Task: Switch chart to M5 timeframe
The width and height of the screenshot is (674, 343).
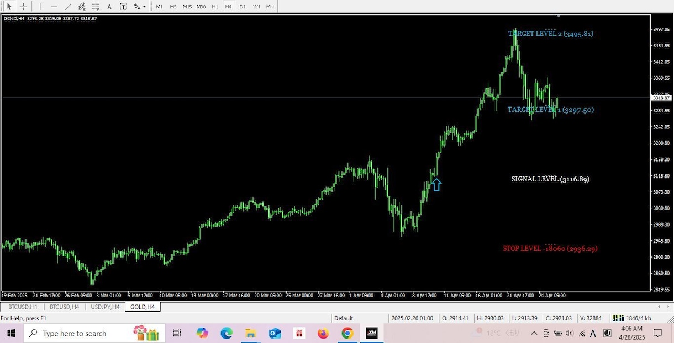Action: coord(173,7)
